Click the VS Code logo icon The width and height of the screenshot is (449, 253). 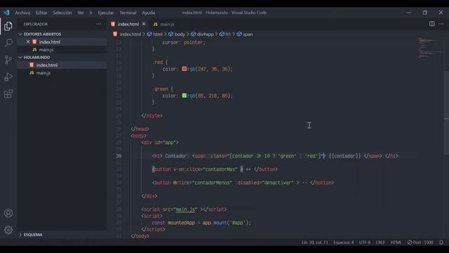tap(6, 13)
